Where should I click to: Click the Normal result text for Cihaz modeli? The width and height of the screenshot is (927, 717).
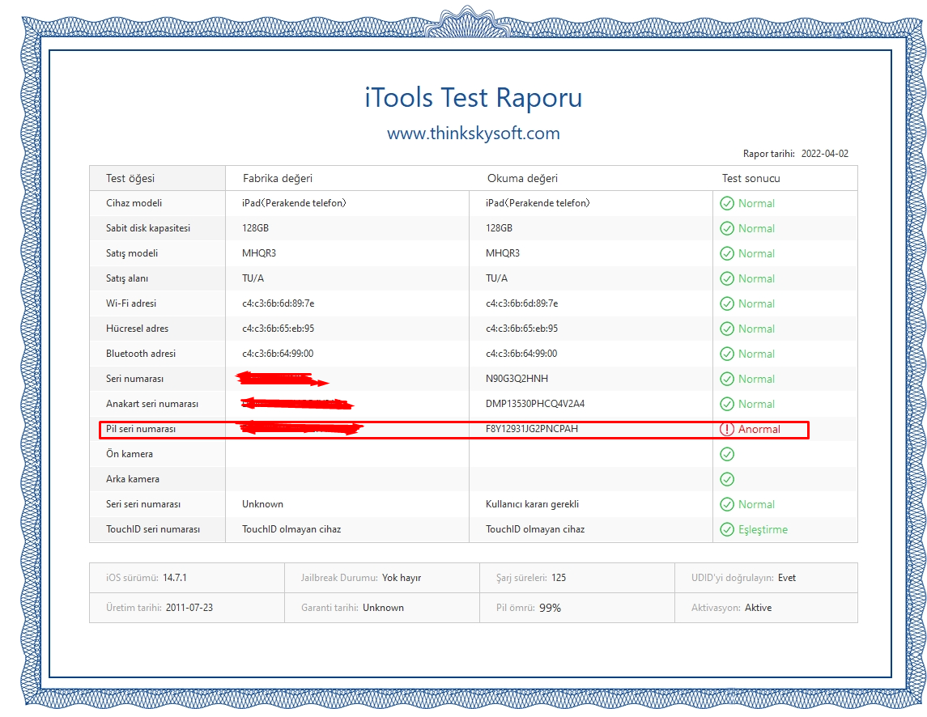756,203
